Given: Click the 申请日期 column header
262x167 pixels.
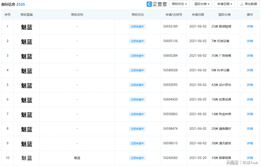Looking at the screenshot, I should click(x=198, y=15).
